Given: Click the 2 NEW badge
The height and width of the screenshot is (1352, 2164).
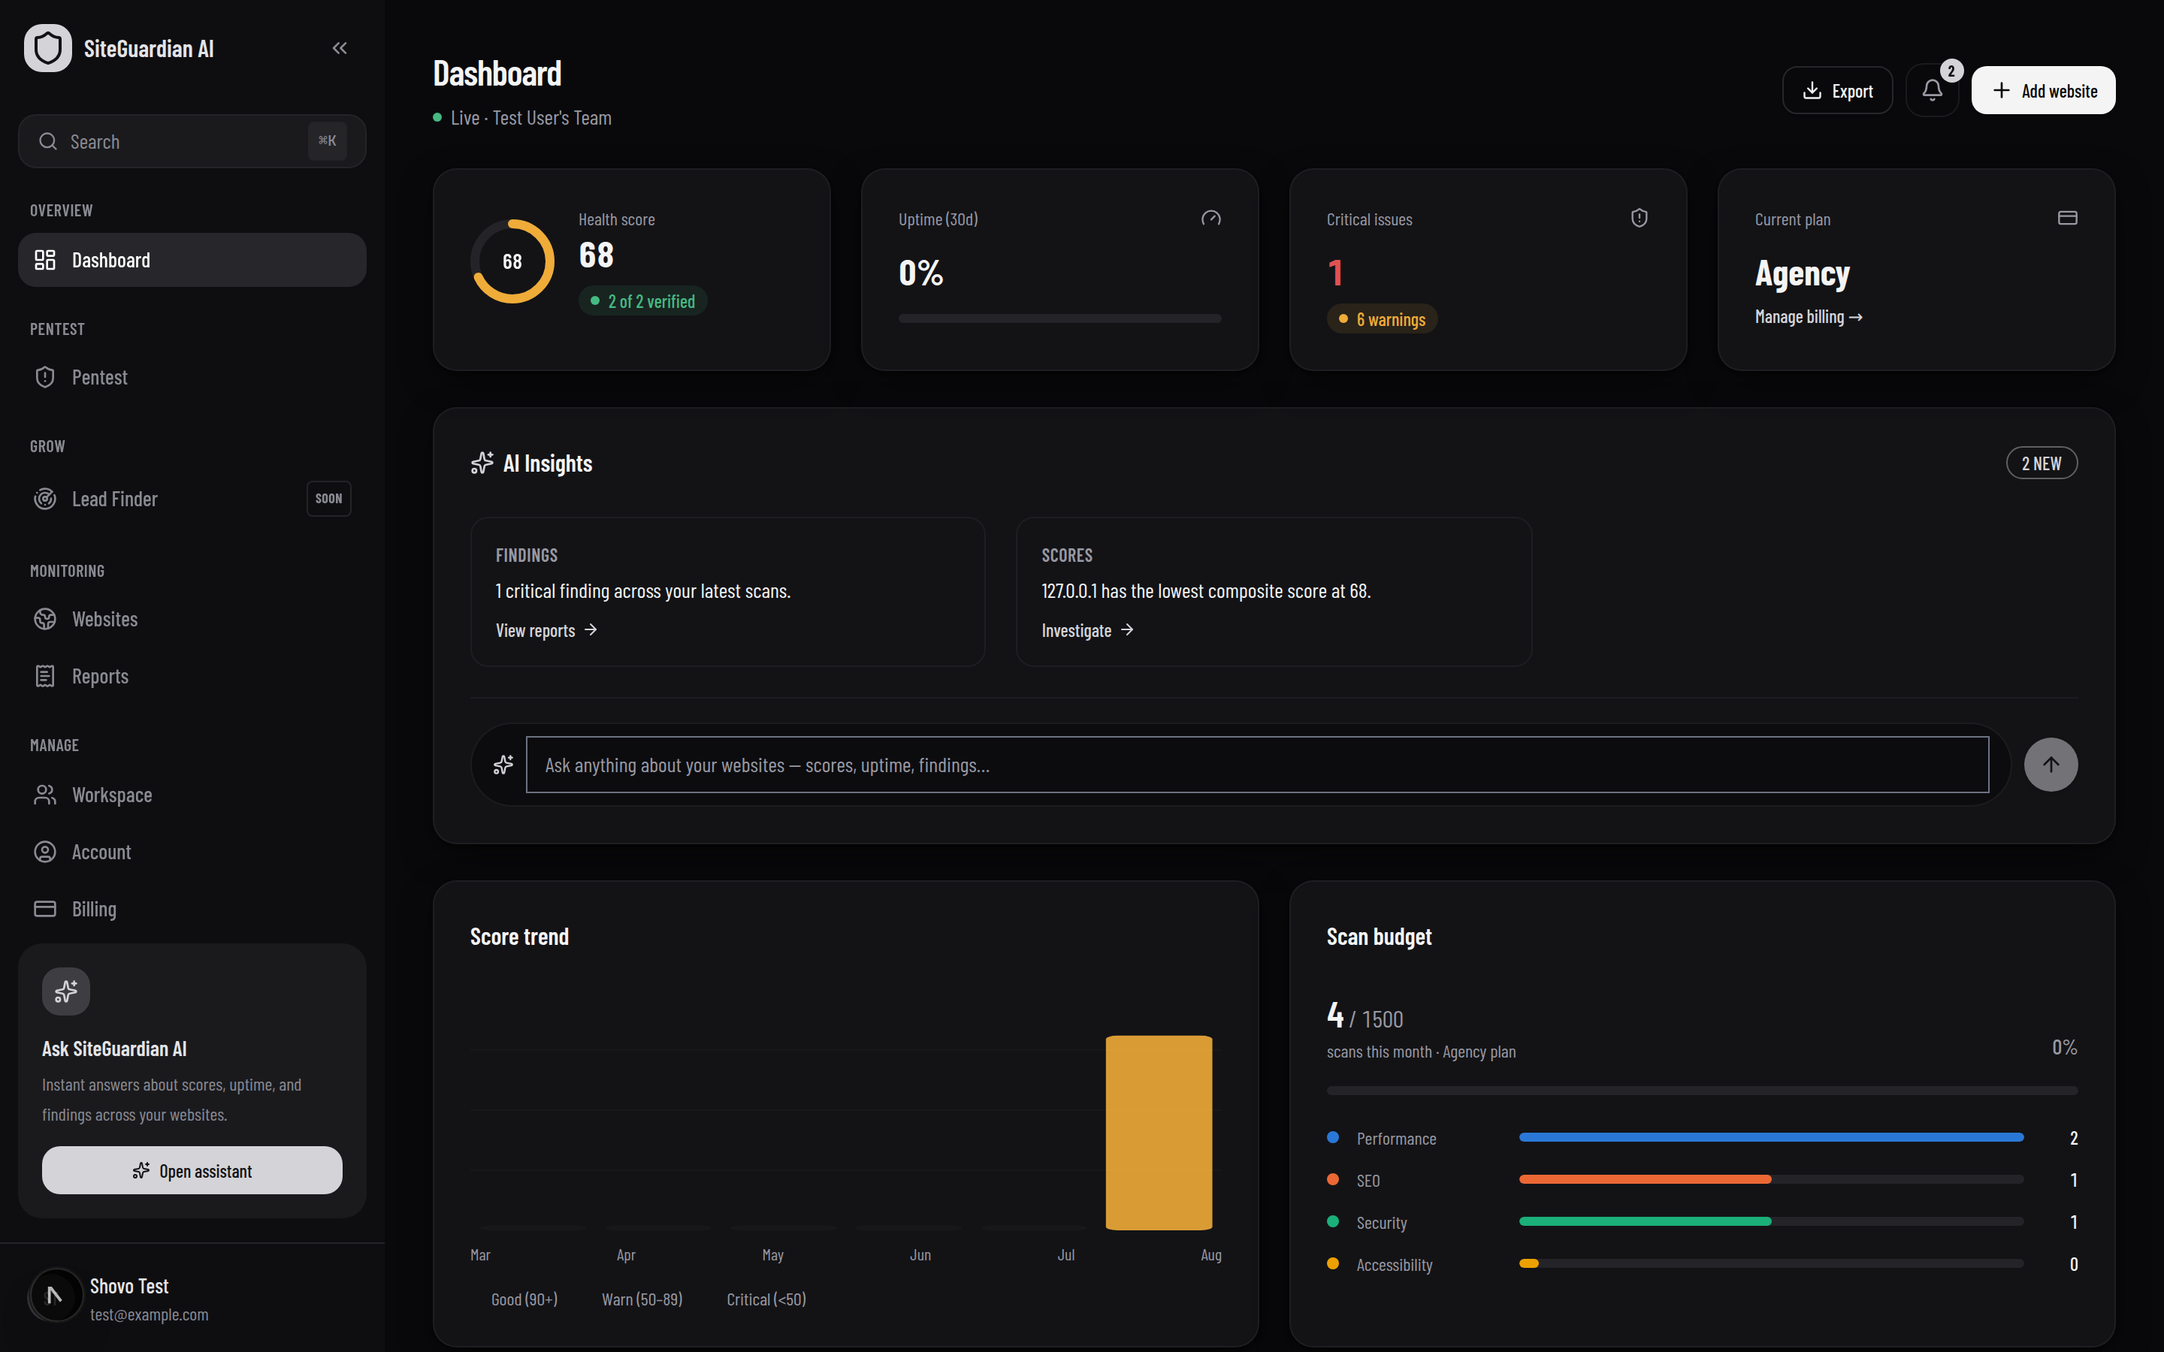Looking at the screenshot, I should pos(2042,463).
